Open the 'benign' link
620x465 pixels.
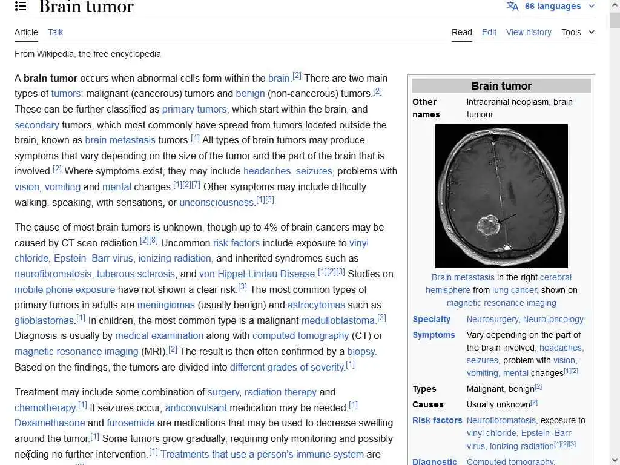click(x=250, y=94)
